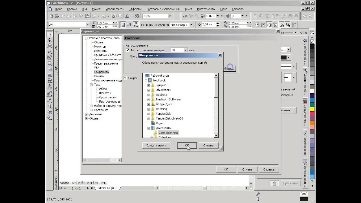The height and width of the screenshot is (203, 361).
Task: Open the Правка menu
Action: (72, 9)
